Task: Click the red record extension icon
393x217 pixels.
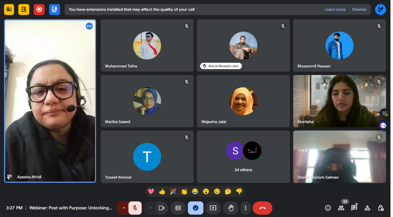Action: [39, 9]
